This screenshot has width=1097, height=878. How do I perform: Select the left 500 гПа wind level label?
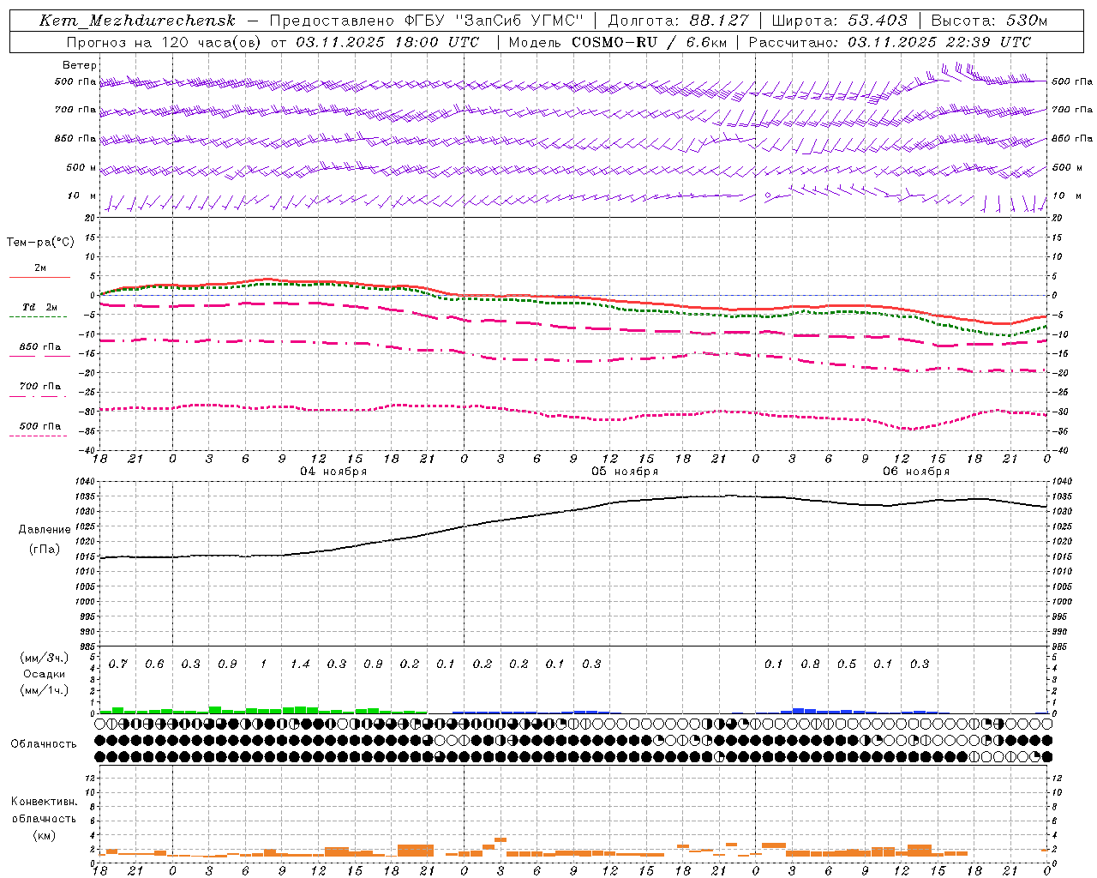tap(75, 81)
